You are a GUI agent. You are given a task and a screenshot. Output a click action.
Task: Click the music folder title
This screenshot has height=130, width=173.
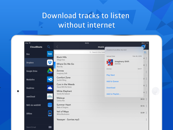pyautogui.click(x=101, y=47)
